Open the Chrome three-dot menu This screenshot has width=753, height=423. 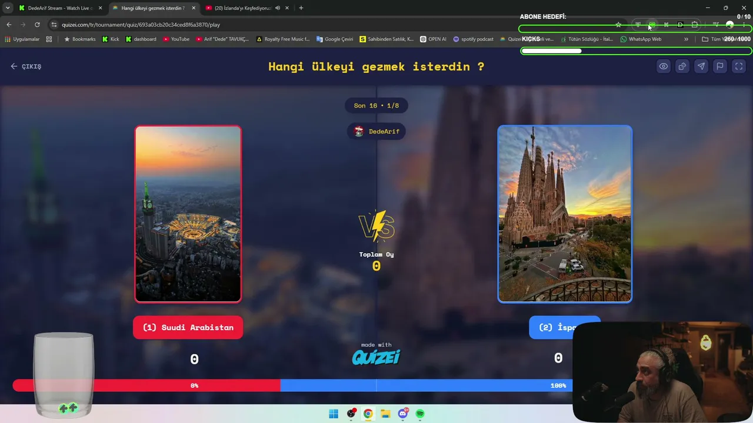pyautogui.click(x=744, y=25)
